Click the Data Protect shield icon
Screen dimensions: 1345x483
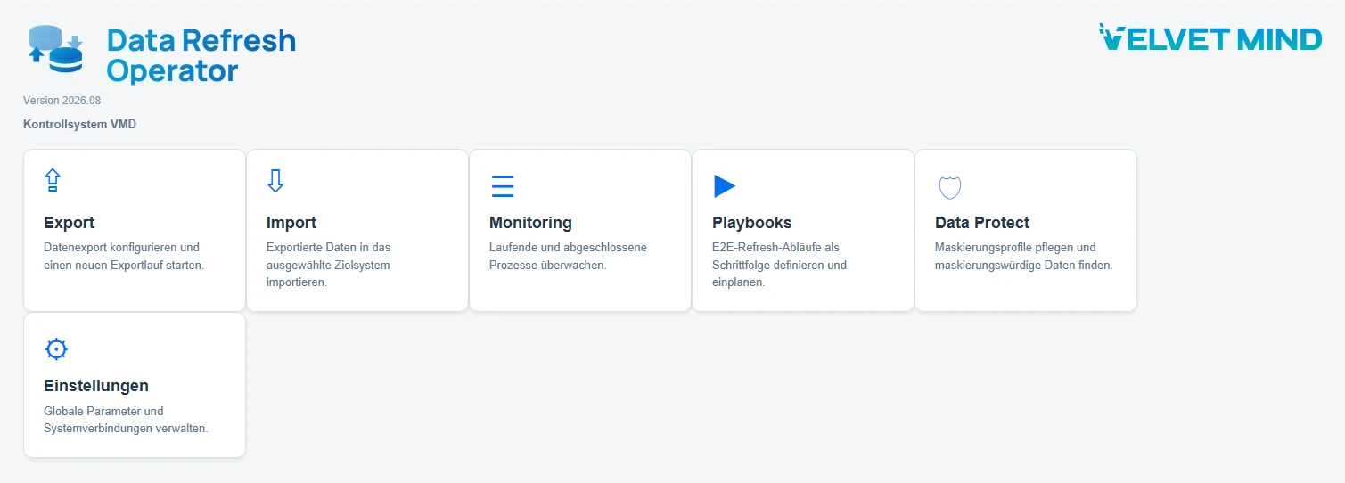949,187
